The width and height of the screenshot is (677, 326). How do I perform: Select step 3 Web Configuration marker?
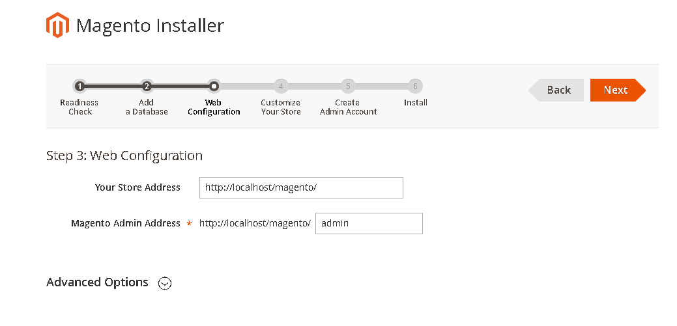click(214, 87)
